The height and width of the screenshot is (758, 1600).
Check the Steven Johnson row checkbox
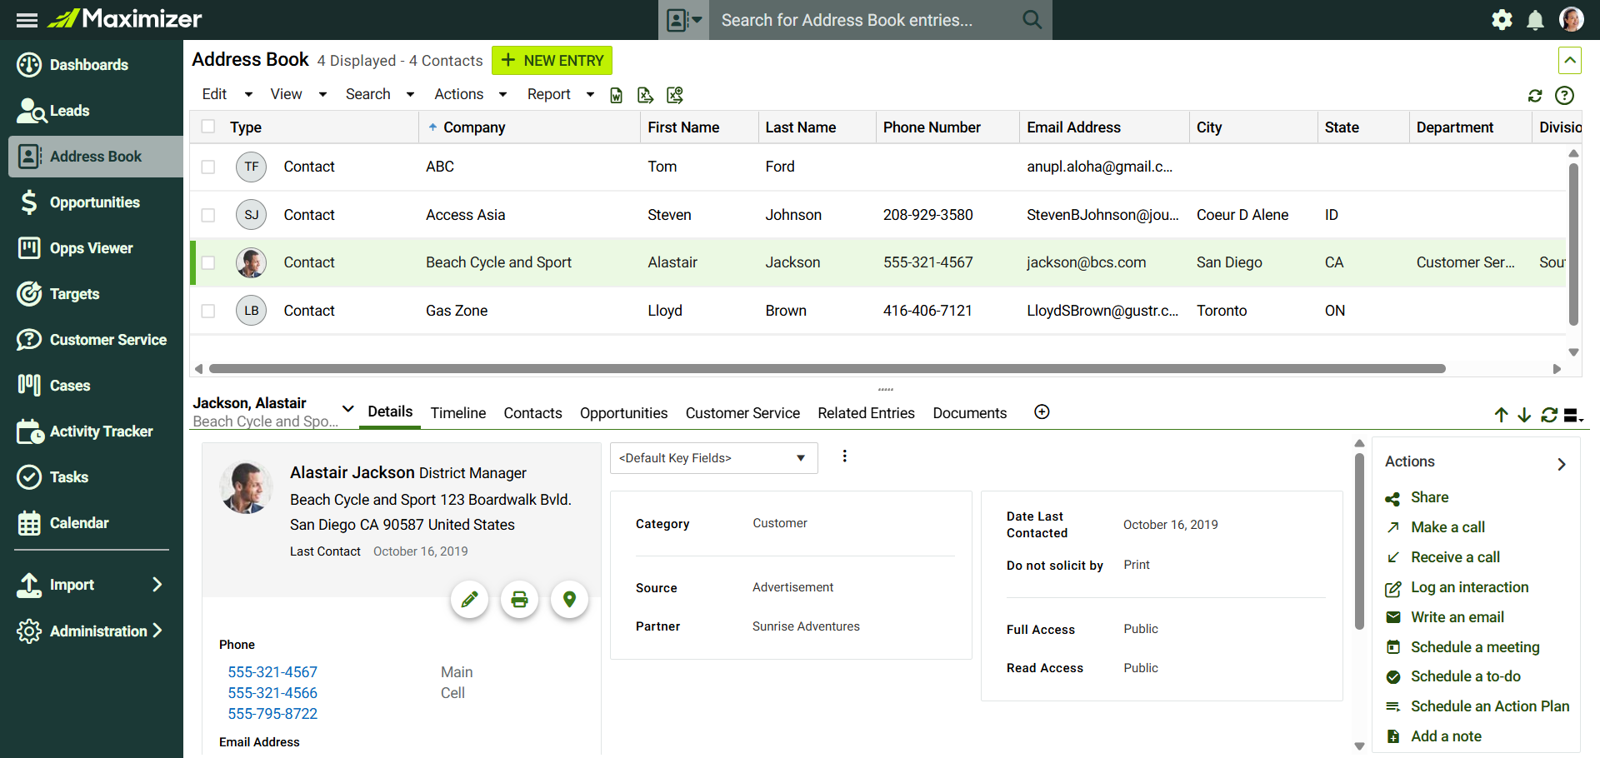(x=208, y=215)
